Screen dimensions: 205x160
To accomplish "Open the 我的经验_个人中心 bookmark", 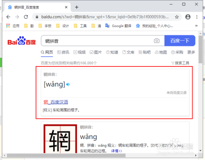I will (x=155, y=26).
